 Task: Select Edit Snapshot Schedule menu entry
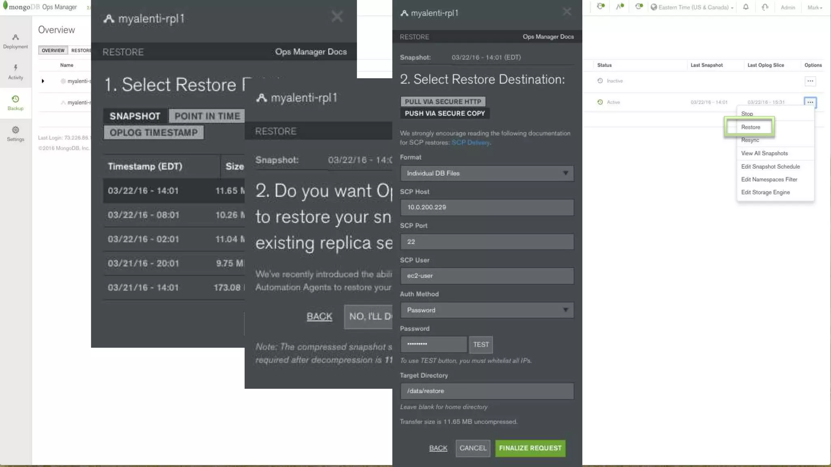point(770,167)
